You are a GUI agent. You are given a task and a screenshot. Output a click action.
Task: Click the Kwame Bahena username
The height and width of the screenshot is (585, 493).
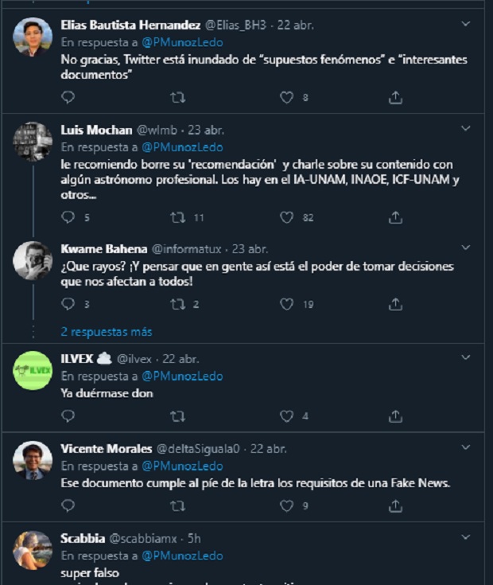103,248
